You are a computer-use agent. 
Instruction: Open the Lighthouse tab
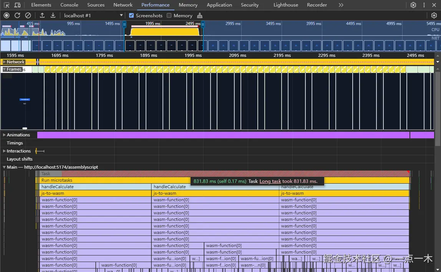pyautogui.click(x=285, y=5)
